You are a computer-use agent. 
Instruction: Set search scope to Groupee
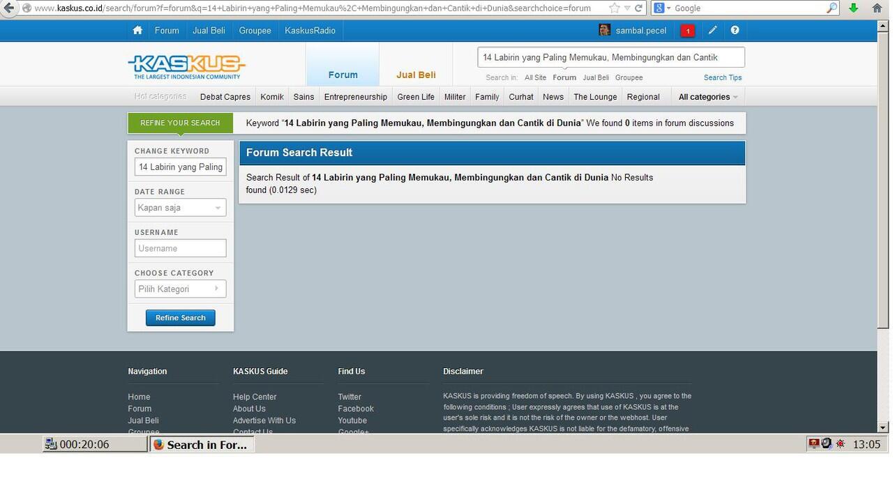[629, 77]
